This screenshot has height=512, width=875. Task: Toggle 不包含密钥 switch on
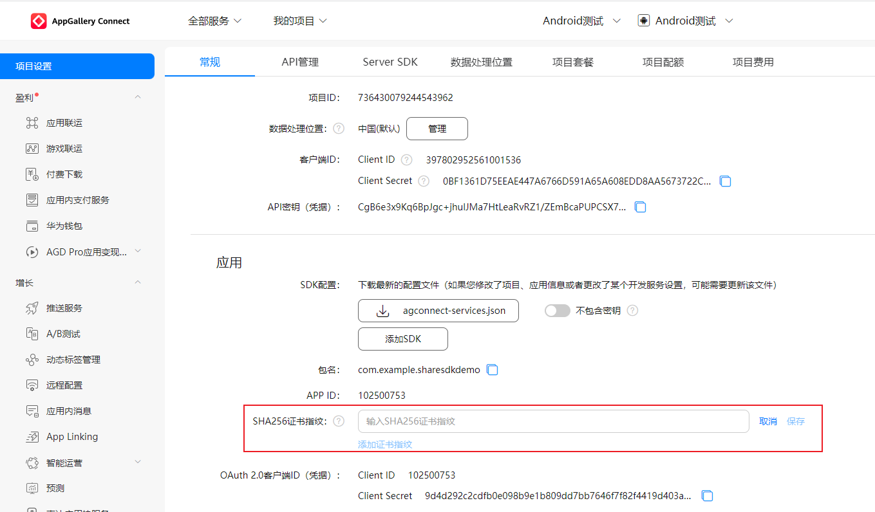(557, 310)
